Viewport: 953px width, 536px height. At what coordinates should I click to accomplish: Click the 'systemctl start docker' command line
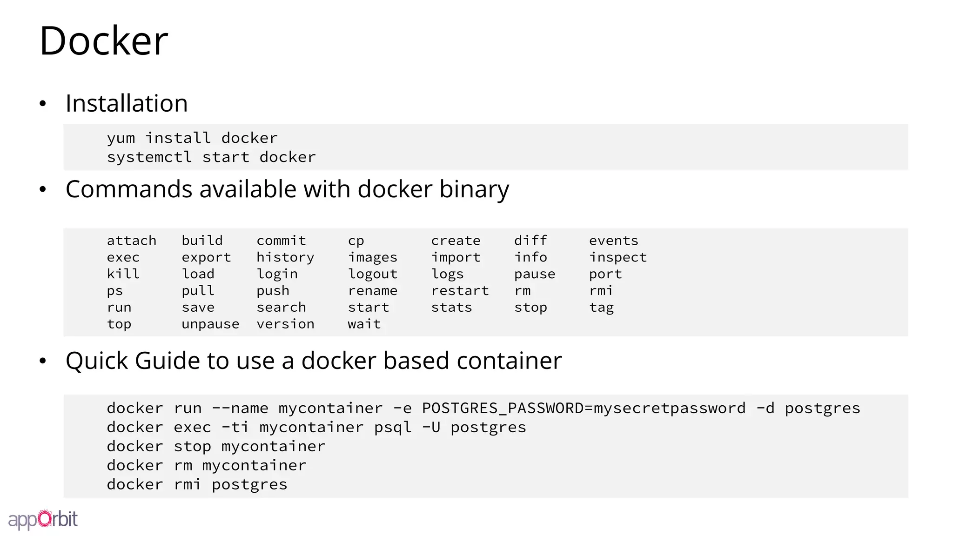(211, 157)
